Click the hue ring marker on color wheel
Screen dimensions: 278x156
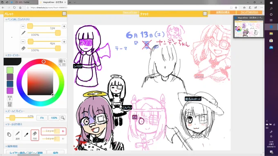coord(43,62)
